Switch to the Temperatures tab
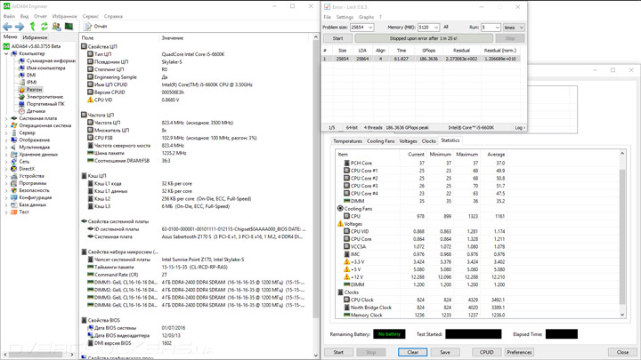The width and height of the screenshot is (641, 360). tap(347, 140)
